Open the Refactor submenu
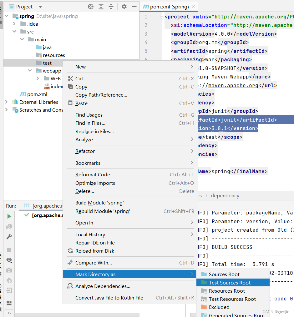The height and width of the screenshot is (317, 294). click(130, 151)
